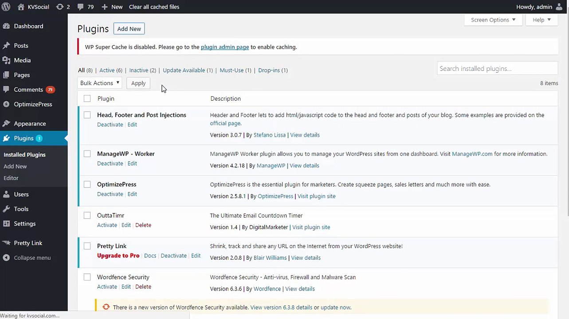Open the comments bubble in admin bar
The height and width of the screenshot is (319, 569).
[x=80, y=7]
